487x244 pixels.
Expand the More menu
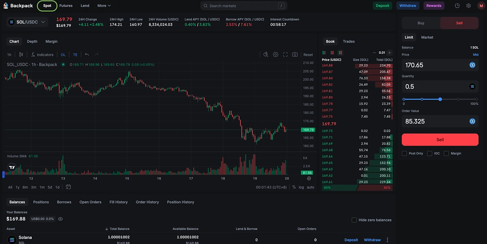pos(104,6)
